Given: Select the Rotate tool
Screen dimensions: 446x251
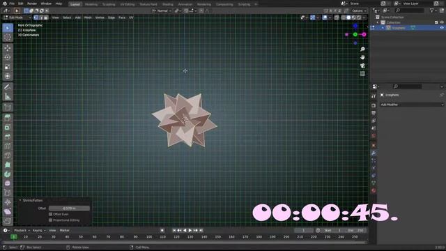Looking at the screenshot, I should coord(8,57).
